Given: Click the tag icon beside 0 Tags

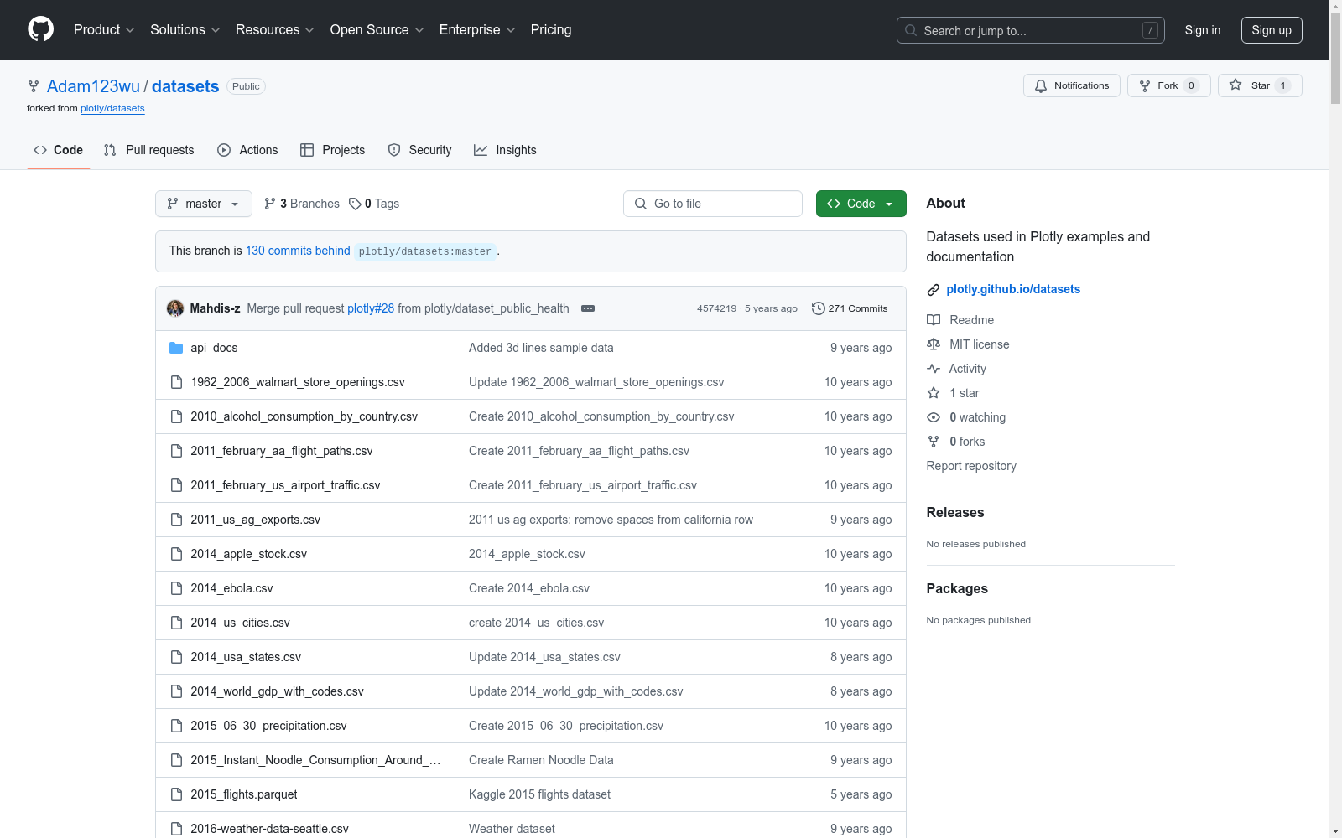Looking at the screenshot, I should click(x=355, y=204).
